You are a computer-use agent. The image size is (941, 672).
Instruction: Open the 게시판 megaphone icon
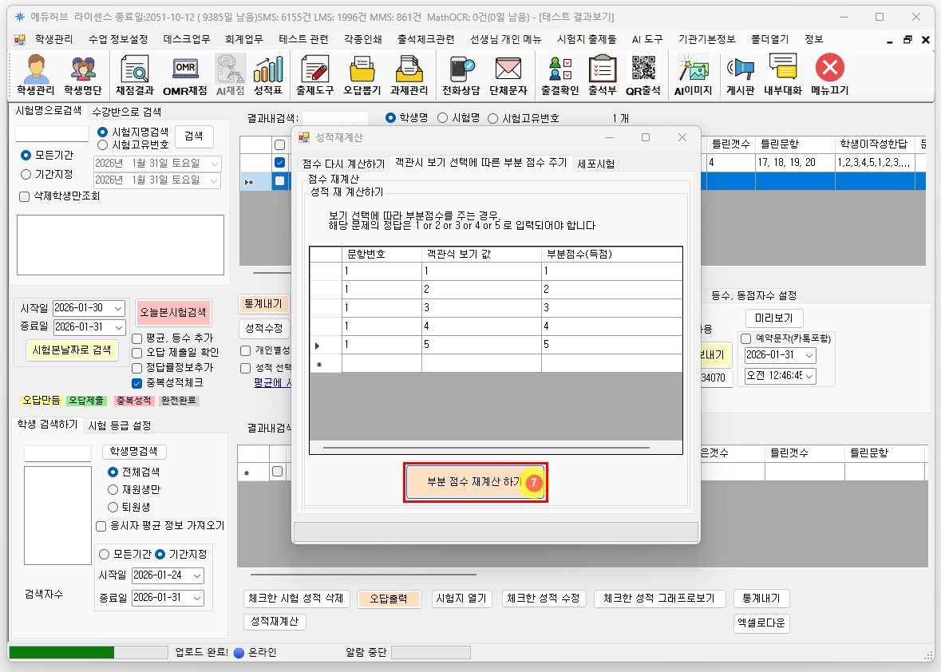click(x=740, y=76)
